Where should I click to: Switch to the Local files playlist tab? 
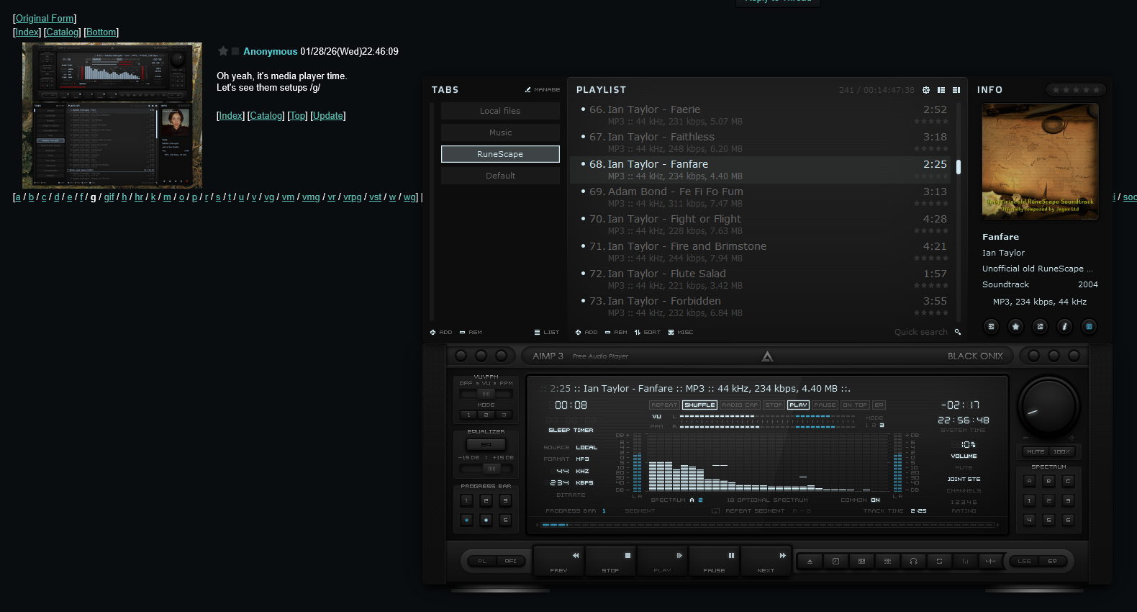[500, 111]
